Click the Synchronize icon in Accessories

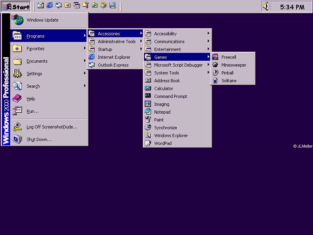[148, 128]
